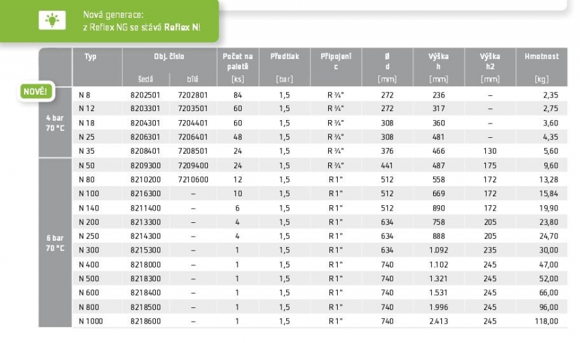This screenshot has height=343, width=580.
Task: Click order number 8202501
Action: coord(146,95)
